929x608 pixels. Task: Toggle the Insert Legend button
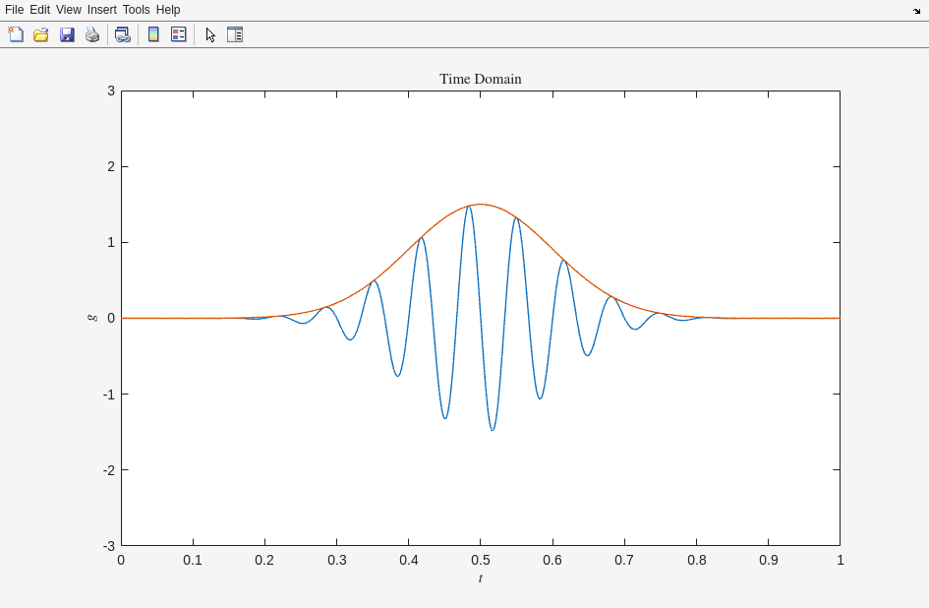point(178,34)
